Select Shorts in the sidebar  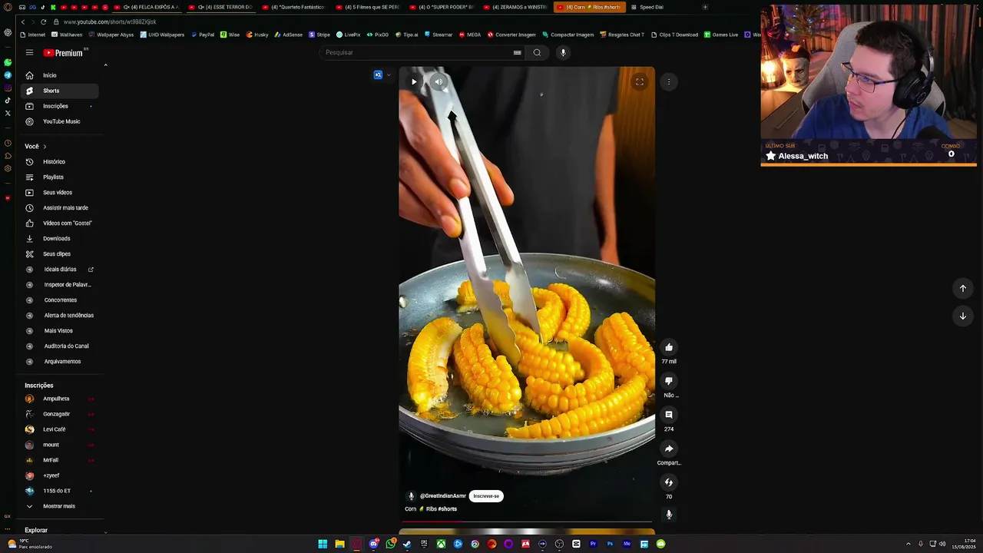pos(60,91)
